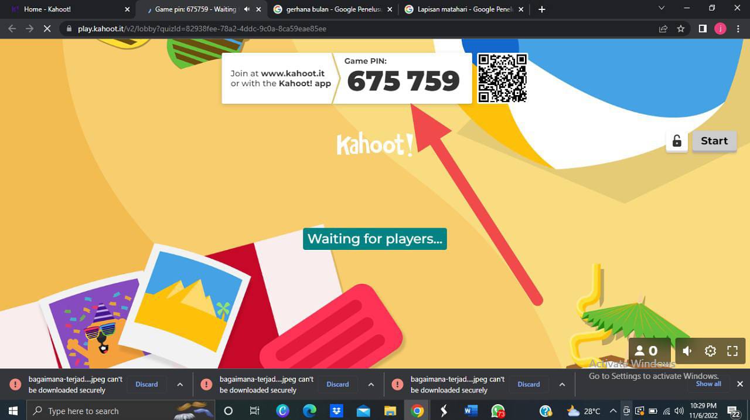Open the Windows Start menu
This screenshot has width=750, height=420.
pos(13,411)
